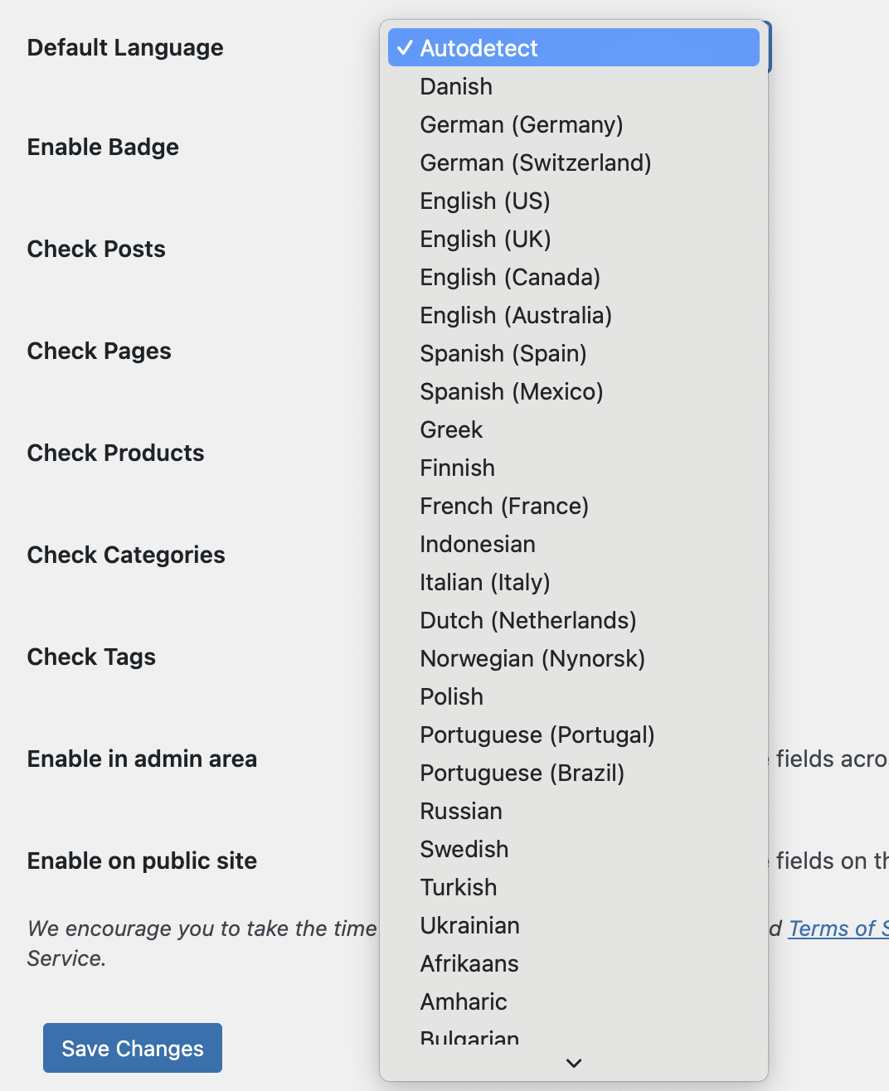The height and width of the screenshot is (1091, 889).
Task: Select German (Germany) language option
Action: point(521,124)
